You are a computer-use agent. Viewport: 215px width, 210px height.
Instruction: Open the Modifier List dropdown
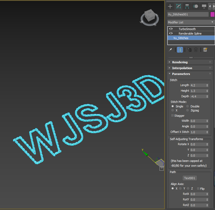click(x=191, y=22)
